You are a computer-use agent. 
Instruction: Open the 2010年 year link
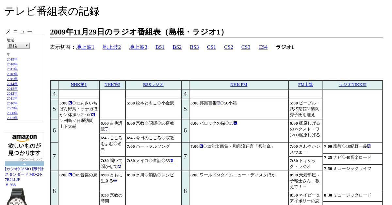pos(12,103)
